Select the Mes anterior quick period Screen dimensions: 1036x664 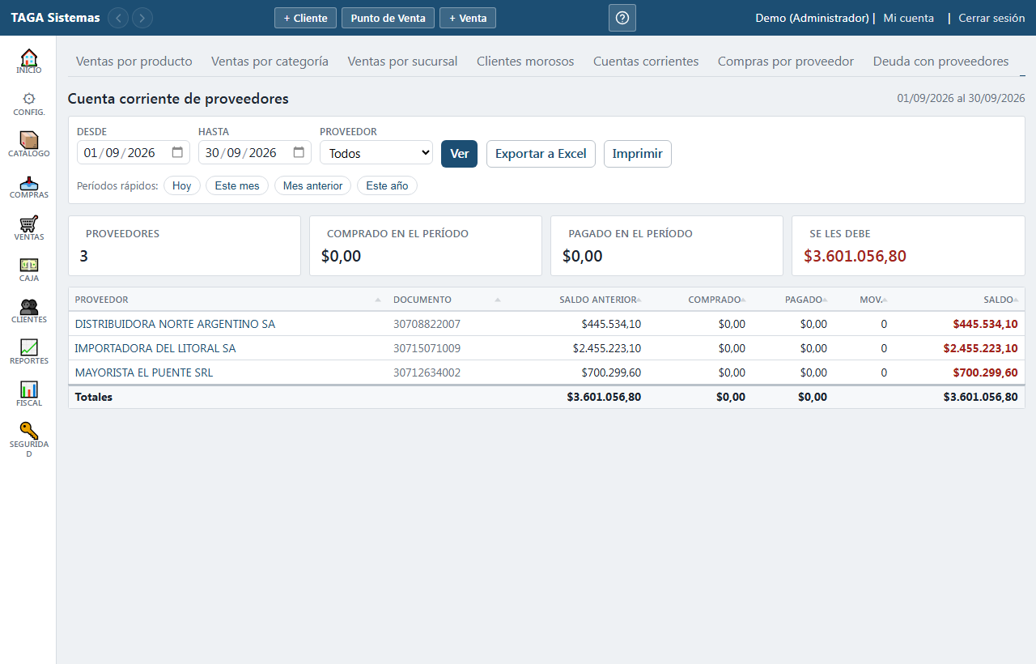313,185
